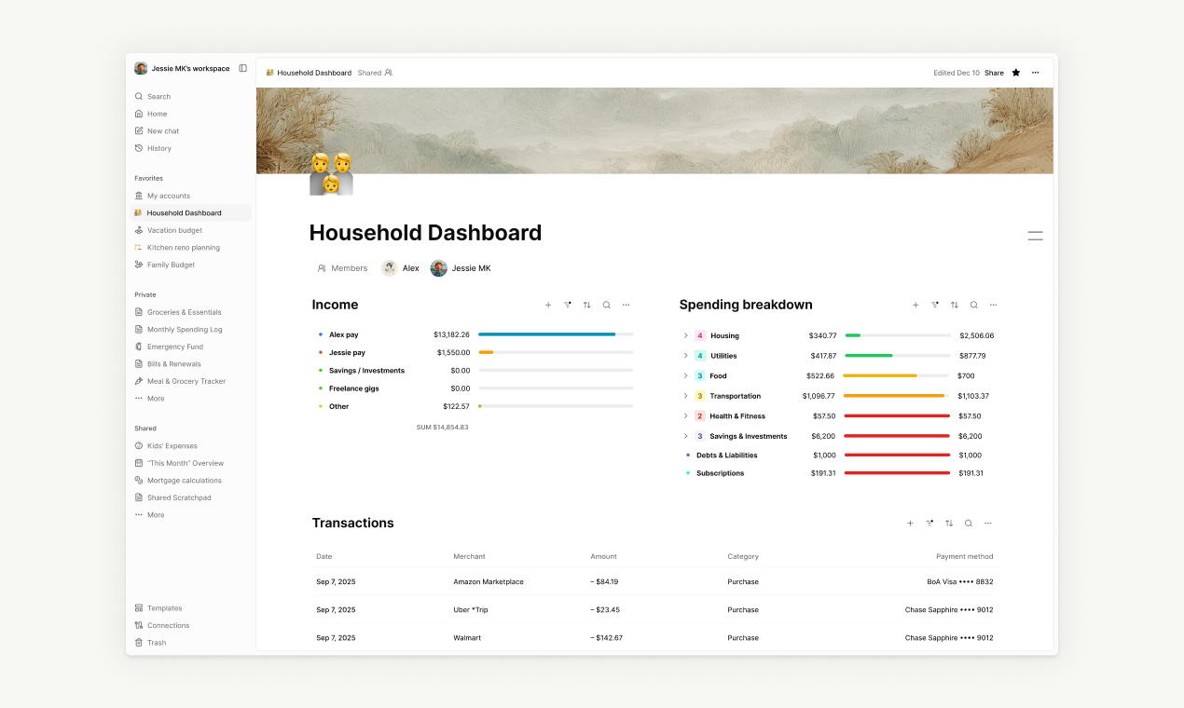This screenshot has width=1184, height=708.
Task: Click the Food spending progress bar
Action: tap(896, 376)
